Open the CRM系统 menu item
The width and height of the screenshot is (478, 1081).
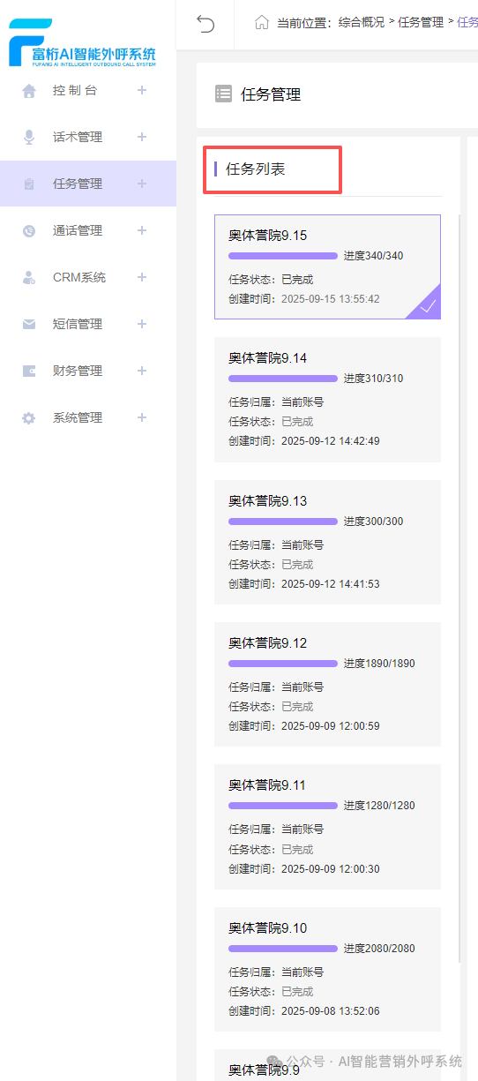(x=88, y=277)
